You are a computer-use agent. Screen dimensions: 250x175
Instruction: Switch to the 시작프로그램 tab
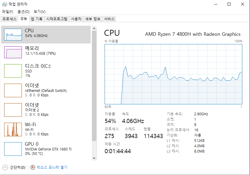pos(57,19)
